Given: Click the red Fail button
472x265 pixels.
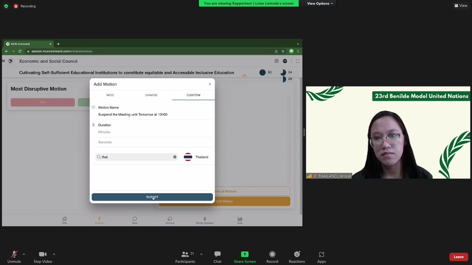Looking at the screenshot, I should [42, 102].
